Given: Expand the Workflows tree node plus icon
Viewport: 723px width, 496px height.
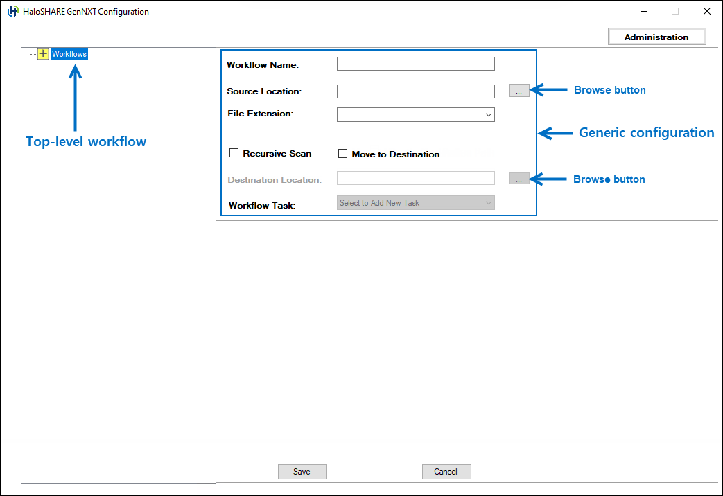Looking at the screenshot, I should click(42, 54).
